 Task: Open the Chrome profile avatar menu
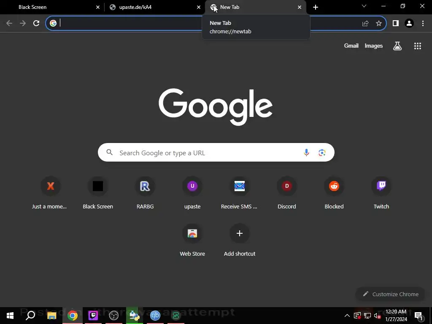[x=409, y=23]
